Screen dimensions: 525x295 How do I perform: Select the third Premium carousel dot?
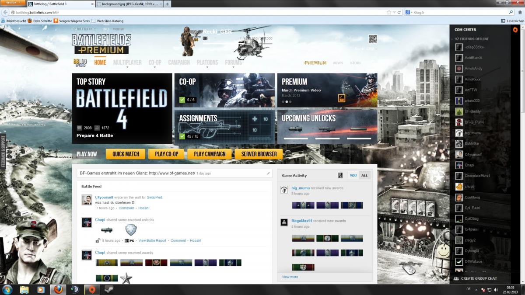290,101
